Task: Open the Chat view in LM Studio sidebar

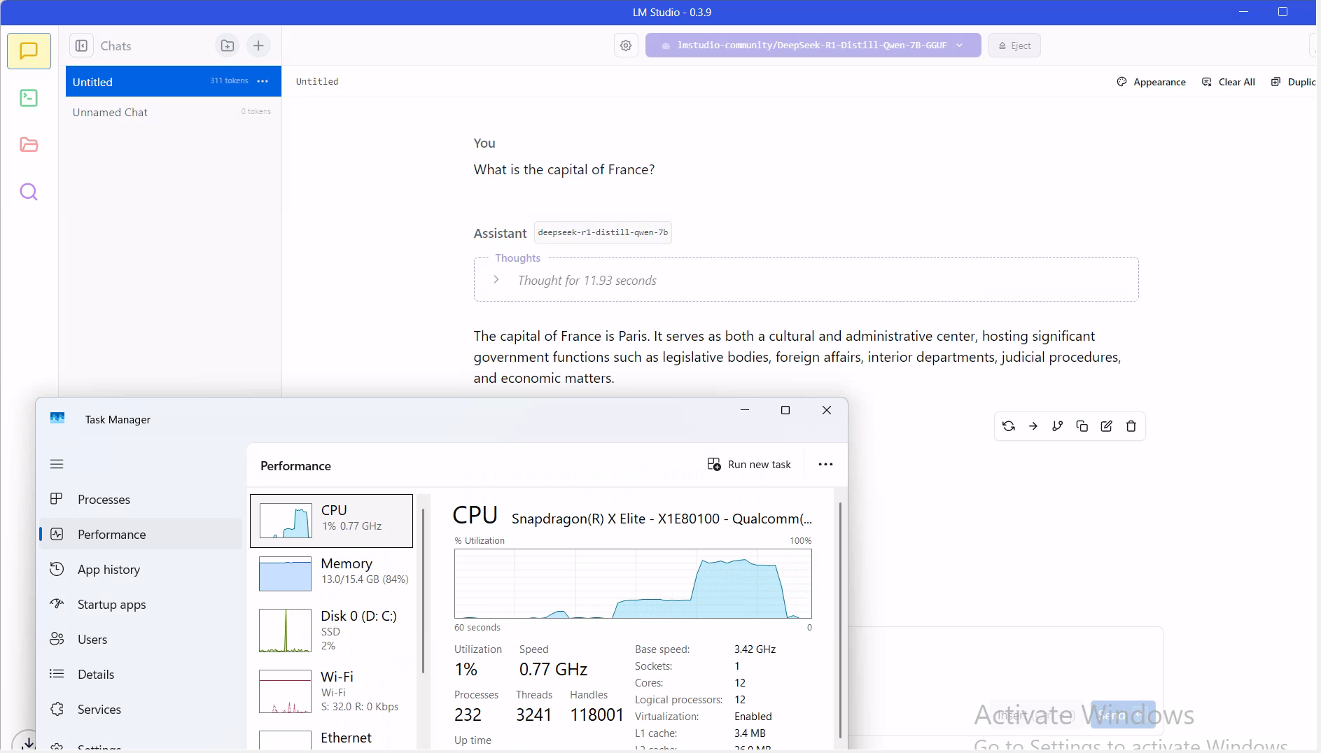Action: point(29,51)
